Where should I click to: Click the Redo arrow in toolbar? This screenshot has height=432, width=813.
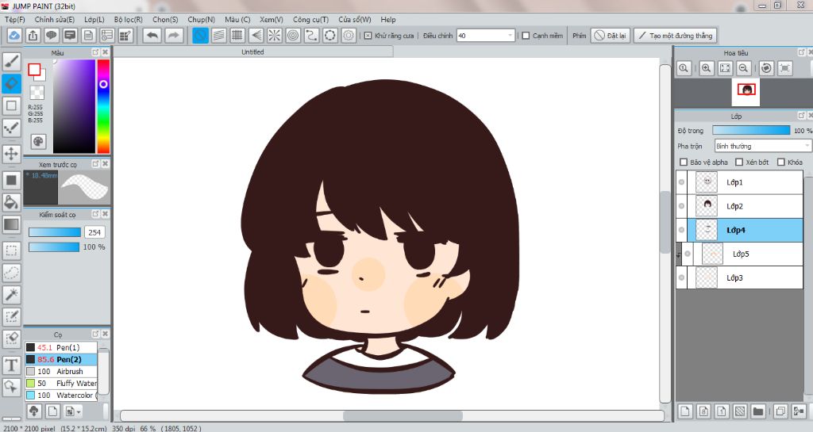tap(174, 36)
